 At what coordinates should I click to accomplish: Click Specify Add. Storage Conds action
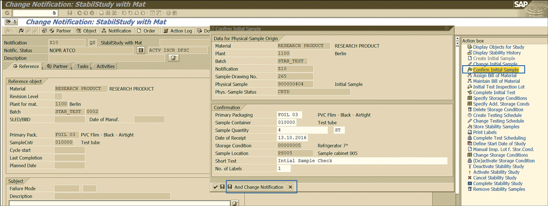[x=501, y=104]
